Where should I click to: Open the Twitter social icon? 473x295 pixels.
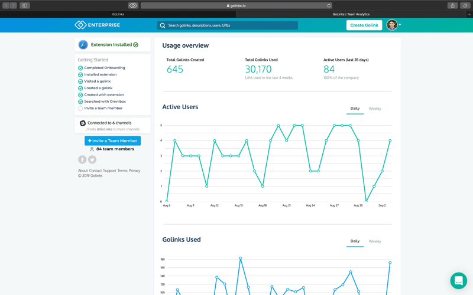point(92,159)
